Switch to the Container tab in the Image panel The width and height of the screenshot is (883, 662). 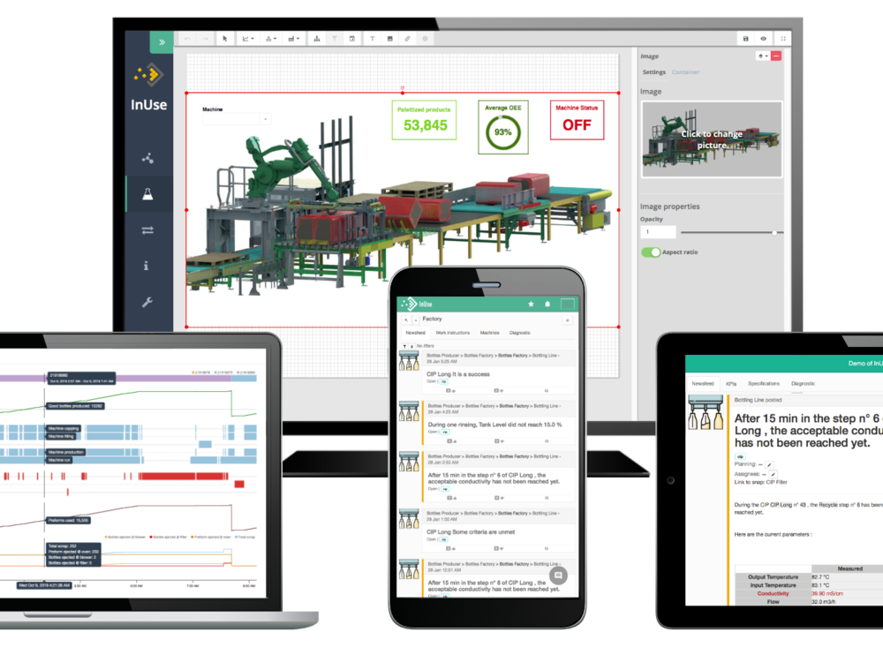(685, 72)
